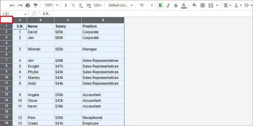Click the select-all corner box
253x126 pixels.
6,20
